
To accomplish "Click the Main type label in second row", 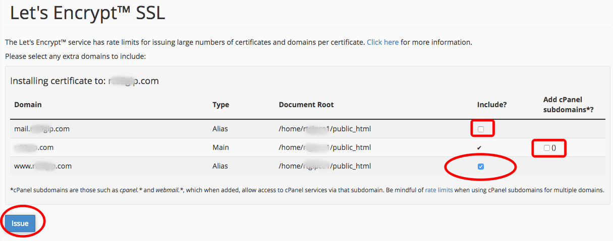I will pyautogui.click(x=220, y=147).
